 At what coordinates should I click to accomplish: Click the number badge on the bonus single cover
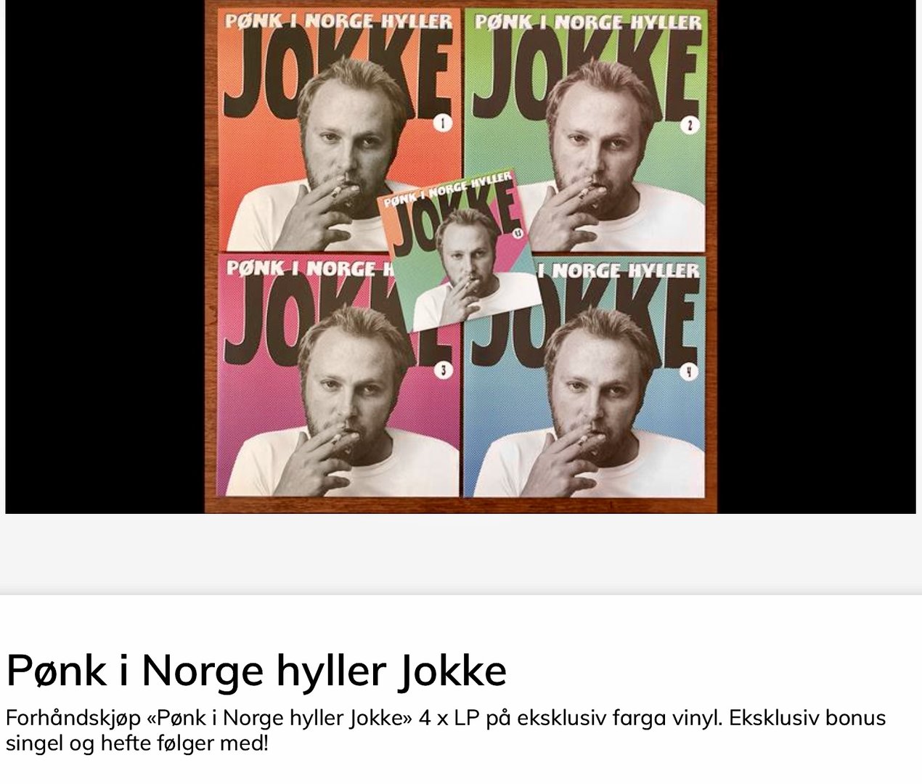(516, 232)
